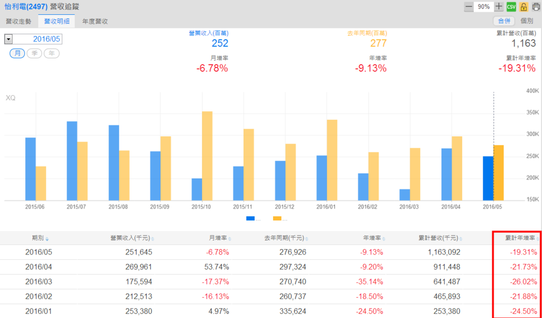Zoom out with the minus button
Viewport: 542px width, 318px height.
468,6
